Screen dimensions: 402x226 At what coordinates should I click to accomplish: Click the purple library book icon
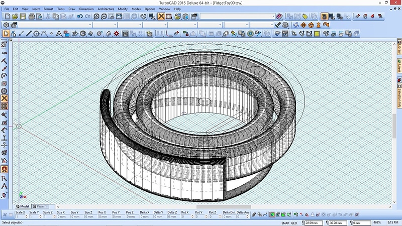(279, 17)
